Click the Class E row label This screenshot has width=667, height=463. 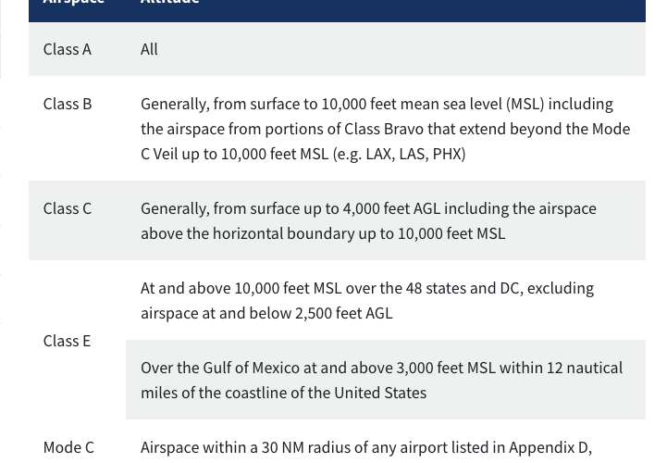click(x=67, y=341)
